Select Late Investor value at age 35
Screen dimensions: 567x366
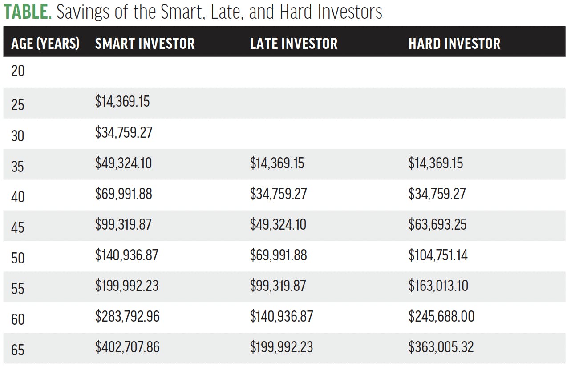point(277,163)
